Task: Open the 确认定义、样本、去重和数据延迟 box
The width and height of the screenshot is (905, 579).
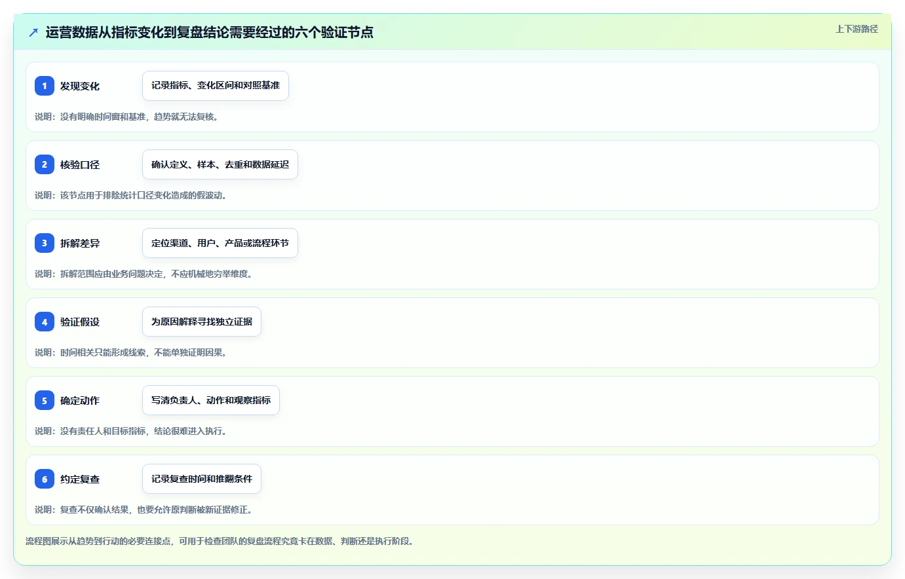Action: pyautogui.click(x=220, y=164)
